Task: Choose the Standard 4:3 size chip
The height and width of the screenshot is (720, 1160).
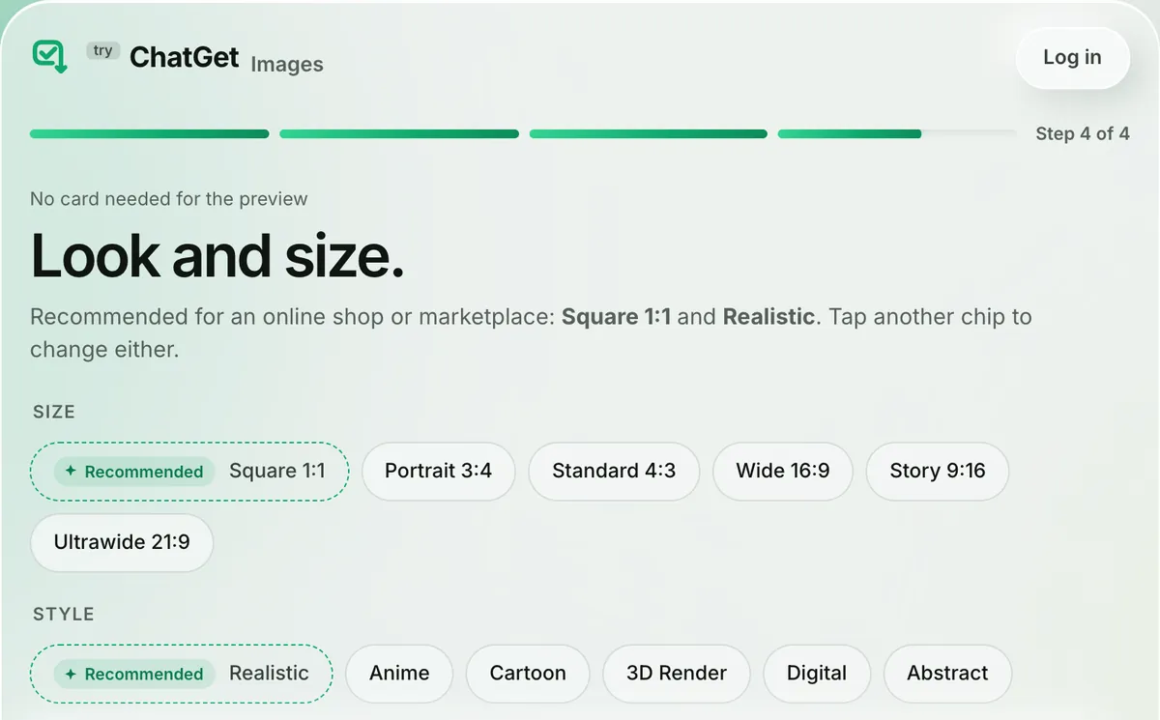Action: click(614, 472)
